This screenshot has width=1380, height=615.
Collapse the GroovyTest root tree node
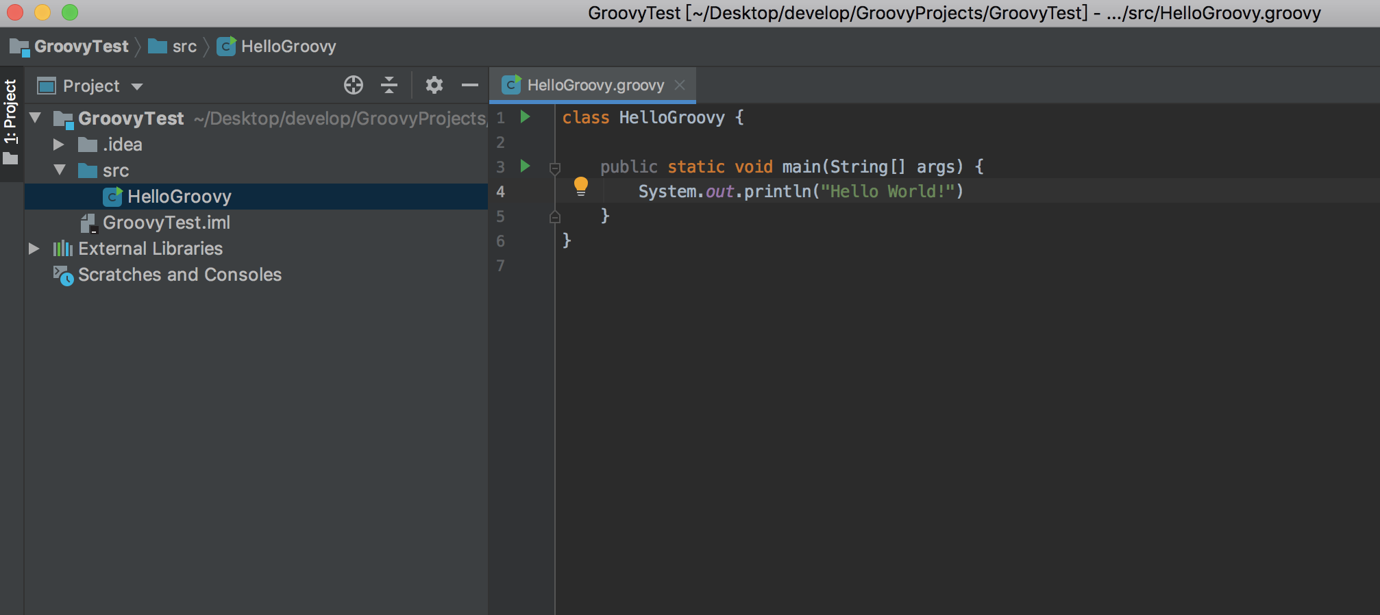click(36, 118)
